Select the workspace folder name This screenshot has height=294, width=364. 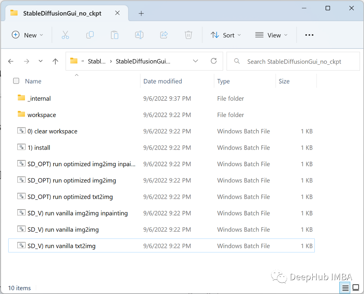click(x=42, y=115)
